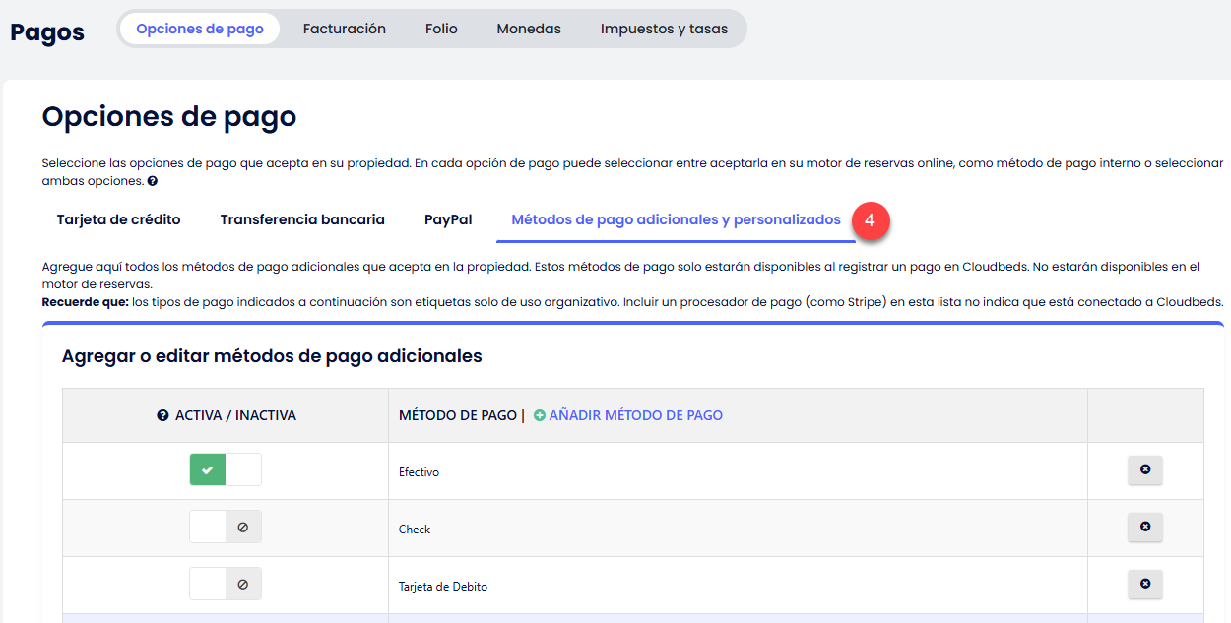Activate the Tarjeta de Debito toggle
Viewport: 1231px width, 623px height.
(x=226, y=585)
